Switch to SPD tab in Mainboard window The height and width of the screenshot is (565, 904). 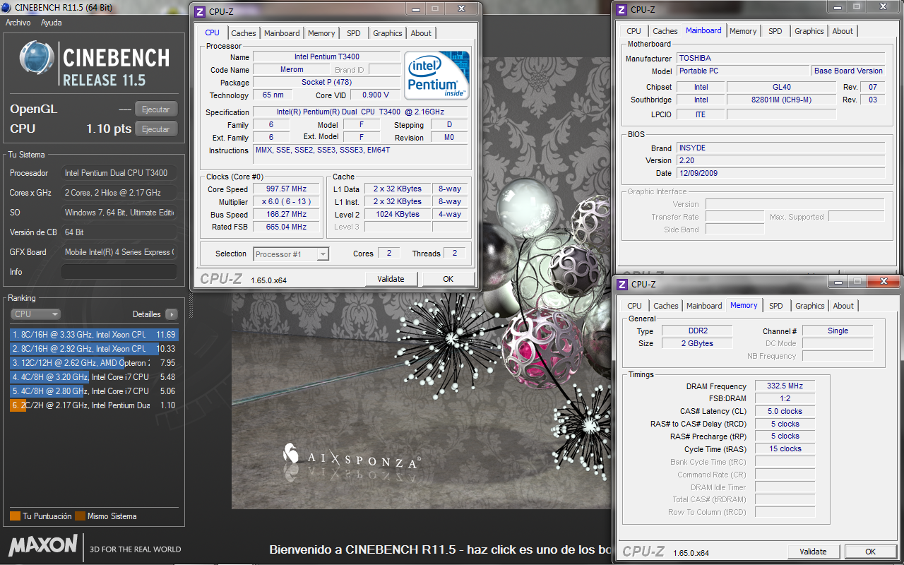775,31
